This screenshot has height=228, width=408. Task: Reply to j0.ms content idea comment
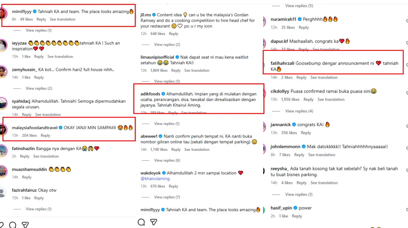point(173,34)
